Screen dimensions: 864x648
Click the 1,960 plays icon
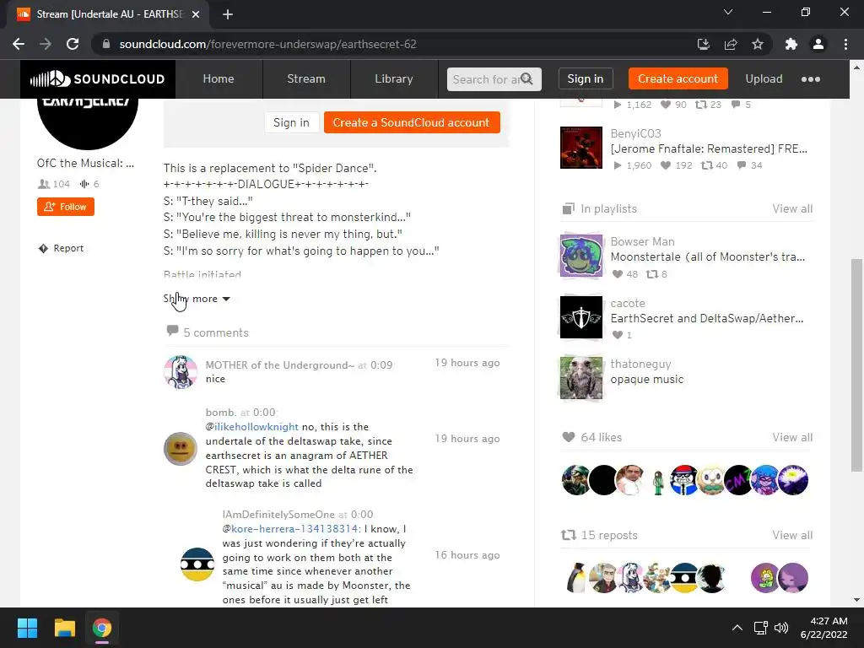pyautogui.click(x=617, y=165)
